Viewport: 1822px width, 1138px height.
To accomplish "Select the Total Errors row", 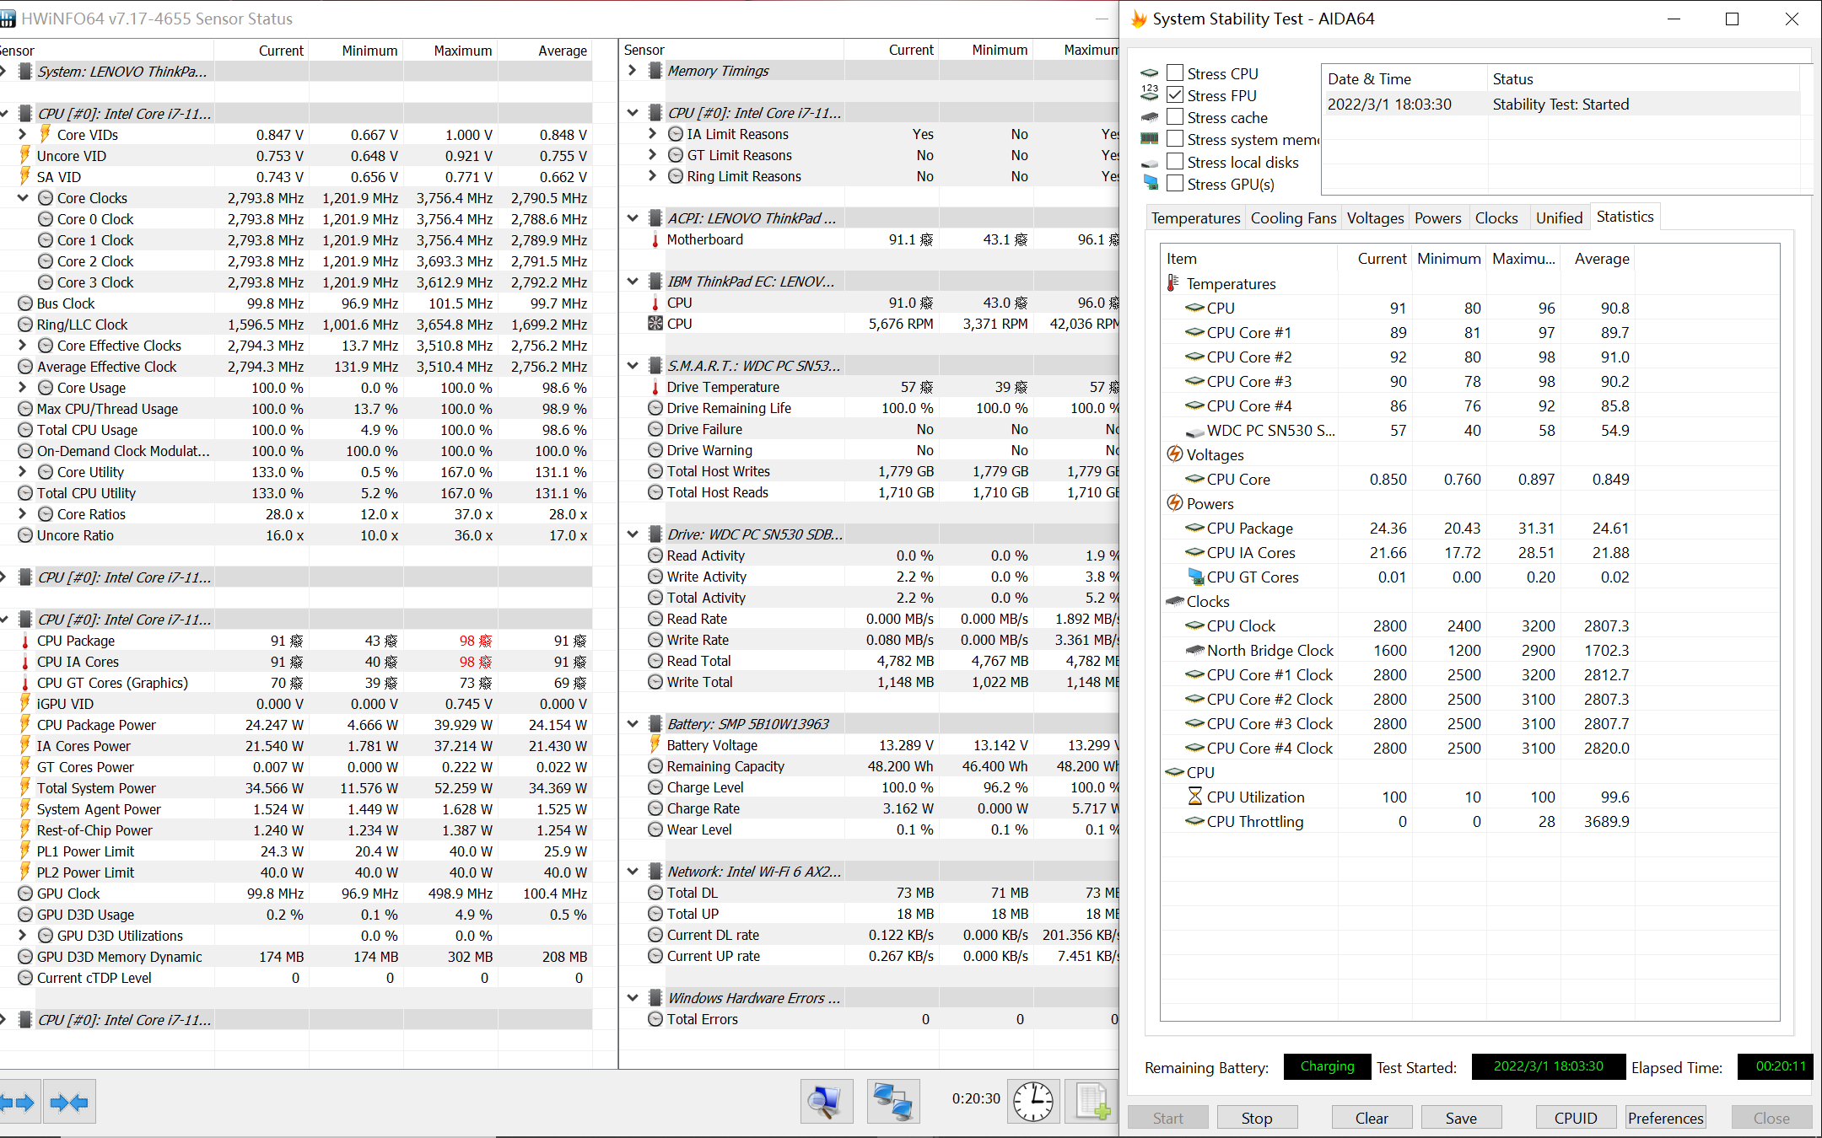I will pyautogui.click(x=871, y=1019).
